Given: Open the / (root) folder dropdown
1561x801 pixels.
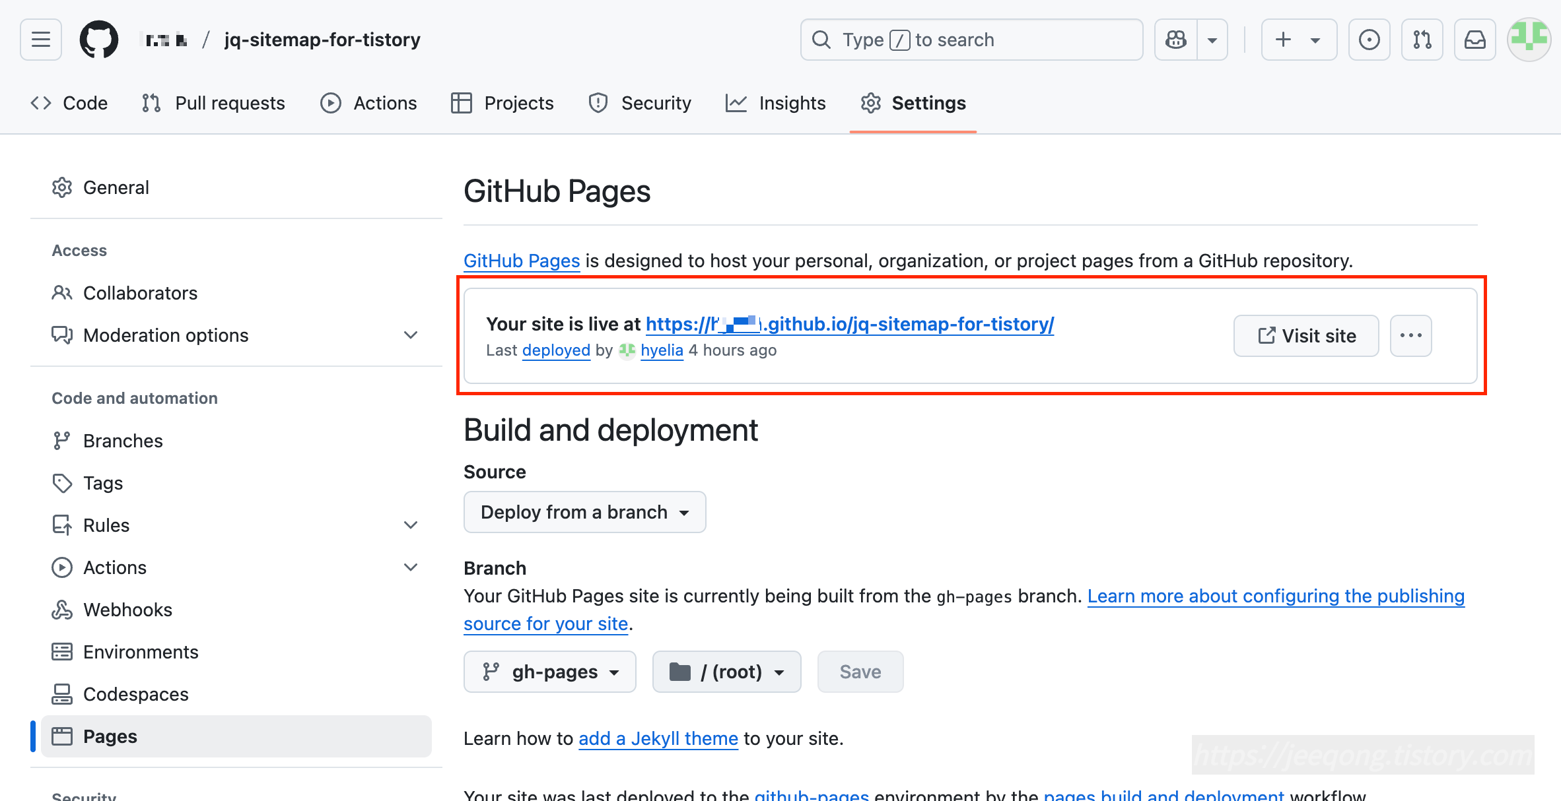Looking at the screenshot, I should tap(726, 672).
